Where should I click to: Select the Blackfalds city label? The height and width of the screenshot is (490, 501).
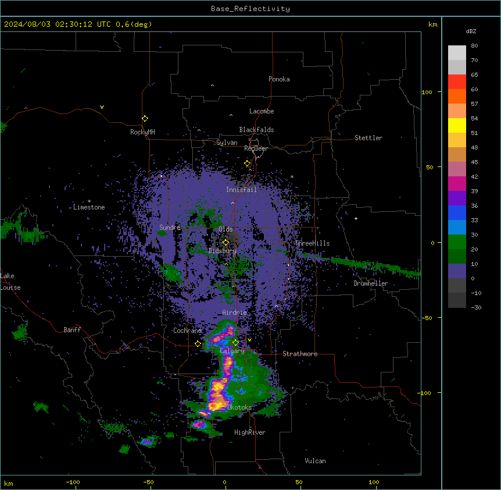click(256, 130)
